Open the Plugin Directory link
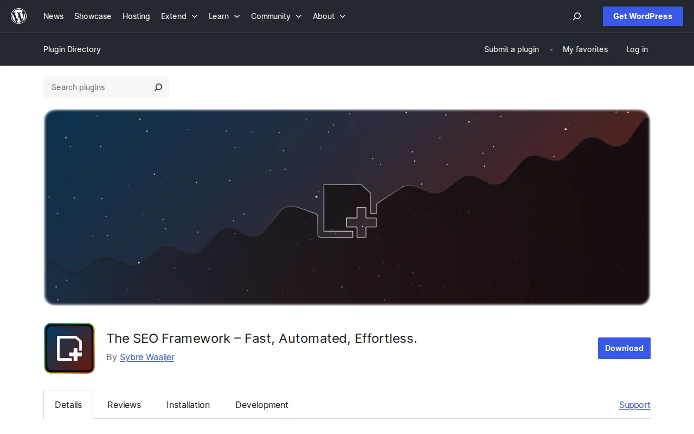Viewport: 694px width, 434px height. 72,49
